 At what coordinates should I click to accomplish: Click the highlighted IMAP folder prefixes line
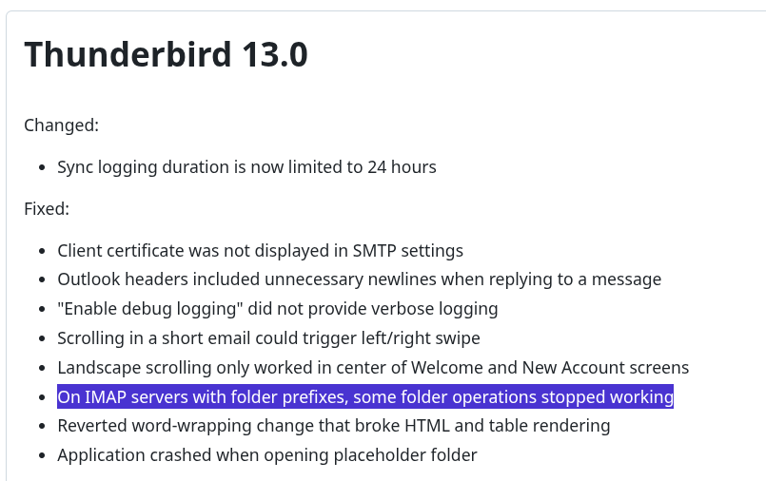[364, 397]
